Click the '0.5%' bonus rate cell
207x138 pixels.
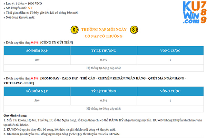click(x=103, y=101)
